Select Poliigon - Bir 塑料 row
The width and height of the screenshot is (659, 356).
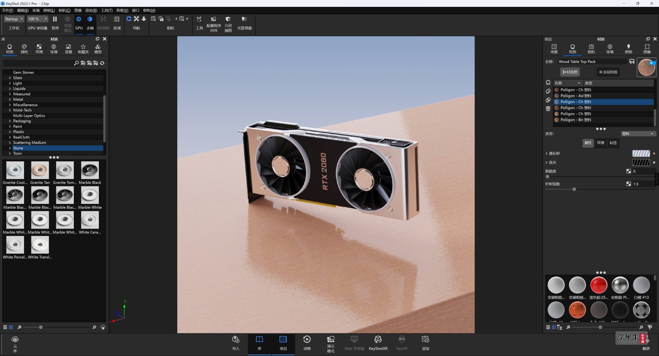(604, 120)
